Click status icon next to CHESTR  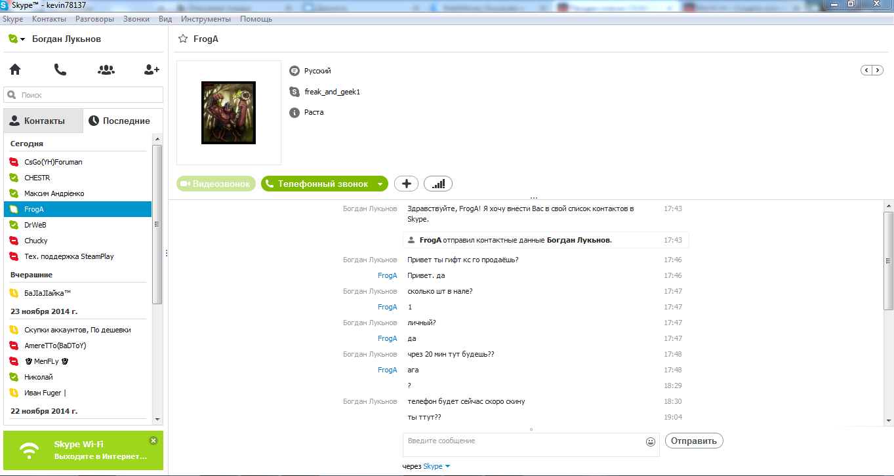pos(14,178)
